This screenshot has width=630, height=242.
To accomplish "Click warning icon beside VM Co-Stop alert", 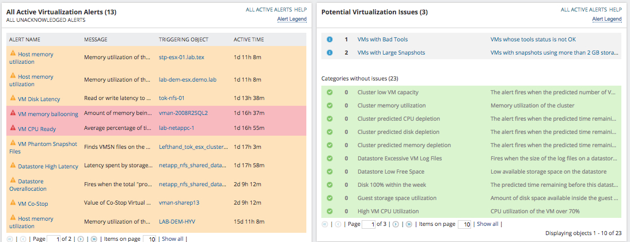I will point(13,203).
